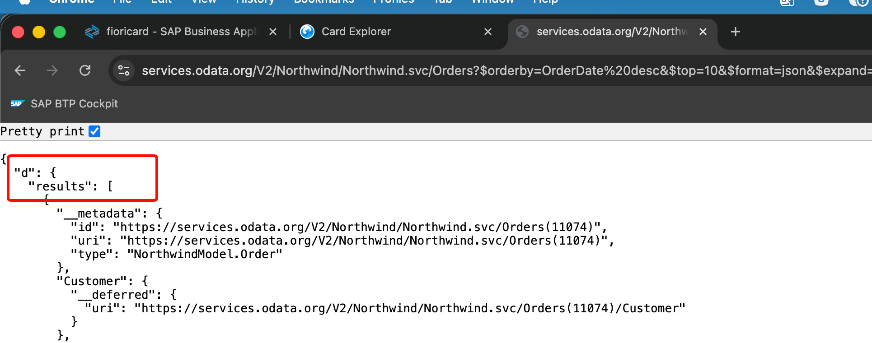Click the Card Explorer tab icon
Image resolution: width=872 pixels, height=343 pixels.
(307, 32)
